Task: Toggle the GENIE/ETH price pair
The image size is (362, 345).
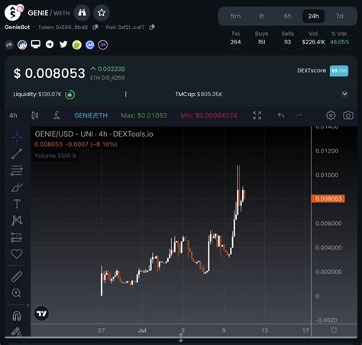Action: pyautogui.click(x=91, y=115)
